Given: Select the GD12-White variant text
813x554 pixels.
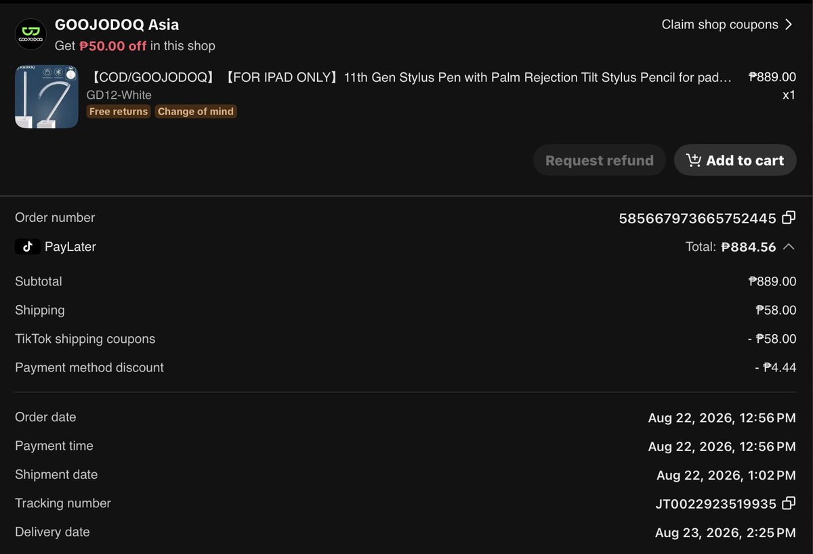Looking at the screenshot, I should [119, 95].
